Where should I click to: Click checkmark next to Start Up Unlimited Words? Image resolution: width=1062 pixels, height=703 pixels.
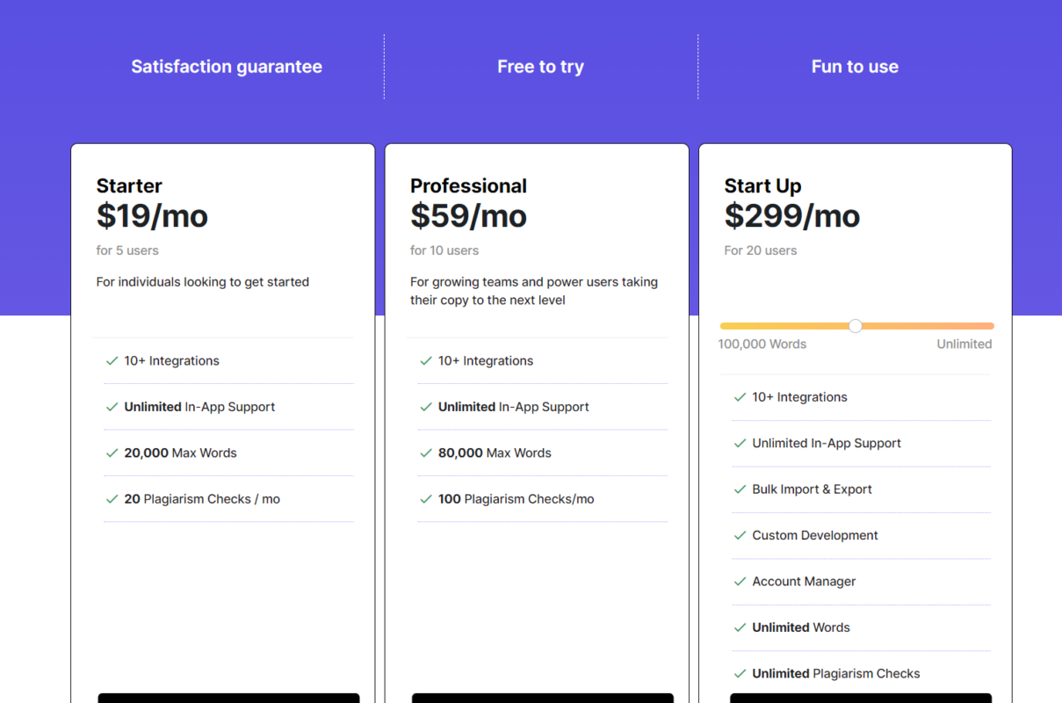tap(740, 627)
